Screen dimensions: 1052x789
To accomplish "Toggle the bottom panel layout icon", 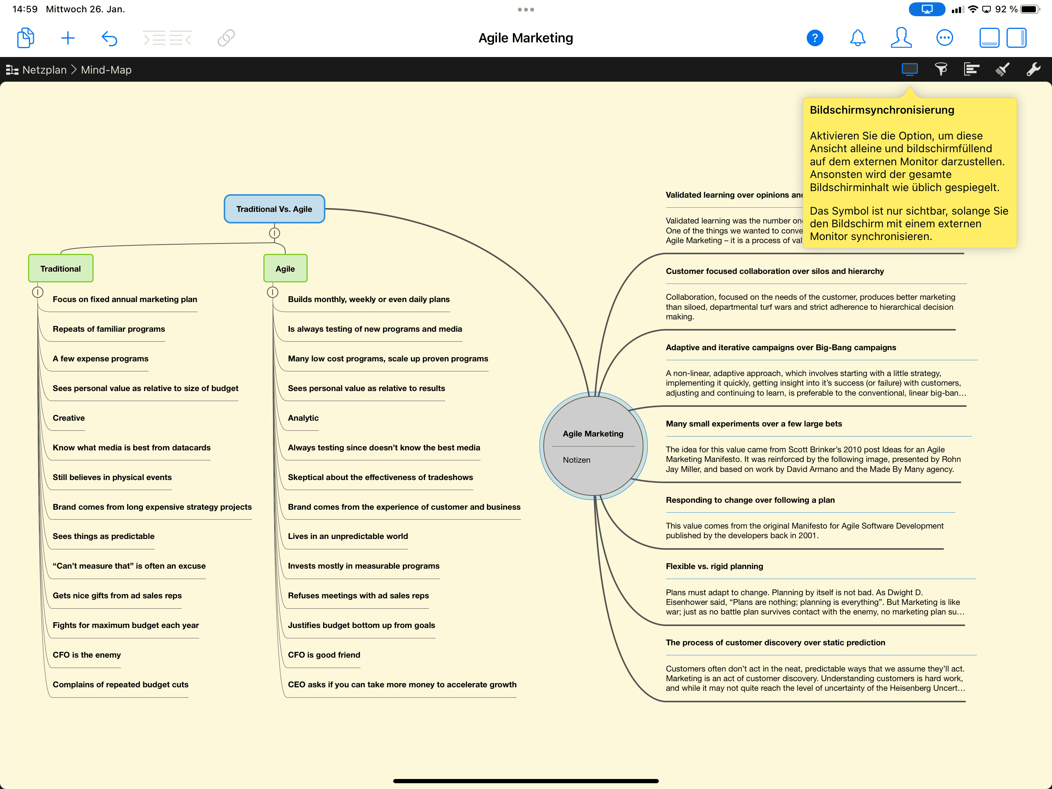I will tap(989, 38).
